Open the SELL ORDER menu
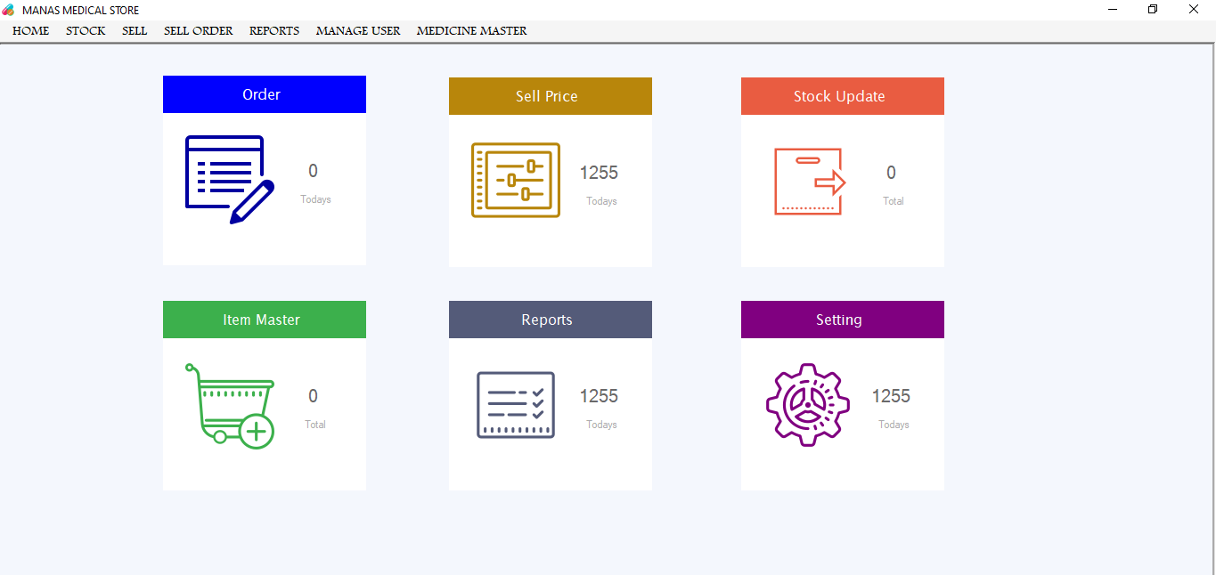The image size is (1216, 575). [x=198, y=31]
